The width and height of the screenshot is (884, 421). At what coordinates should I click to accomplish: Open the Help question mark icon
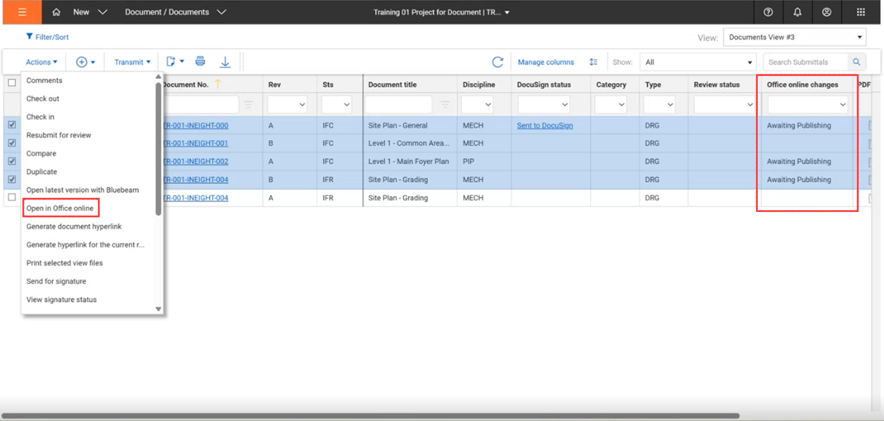tap(768, 12)
